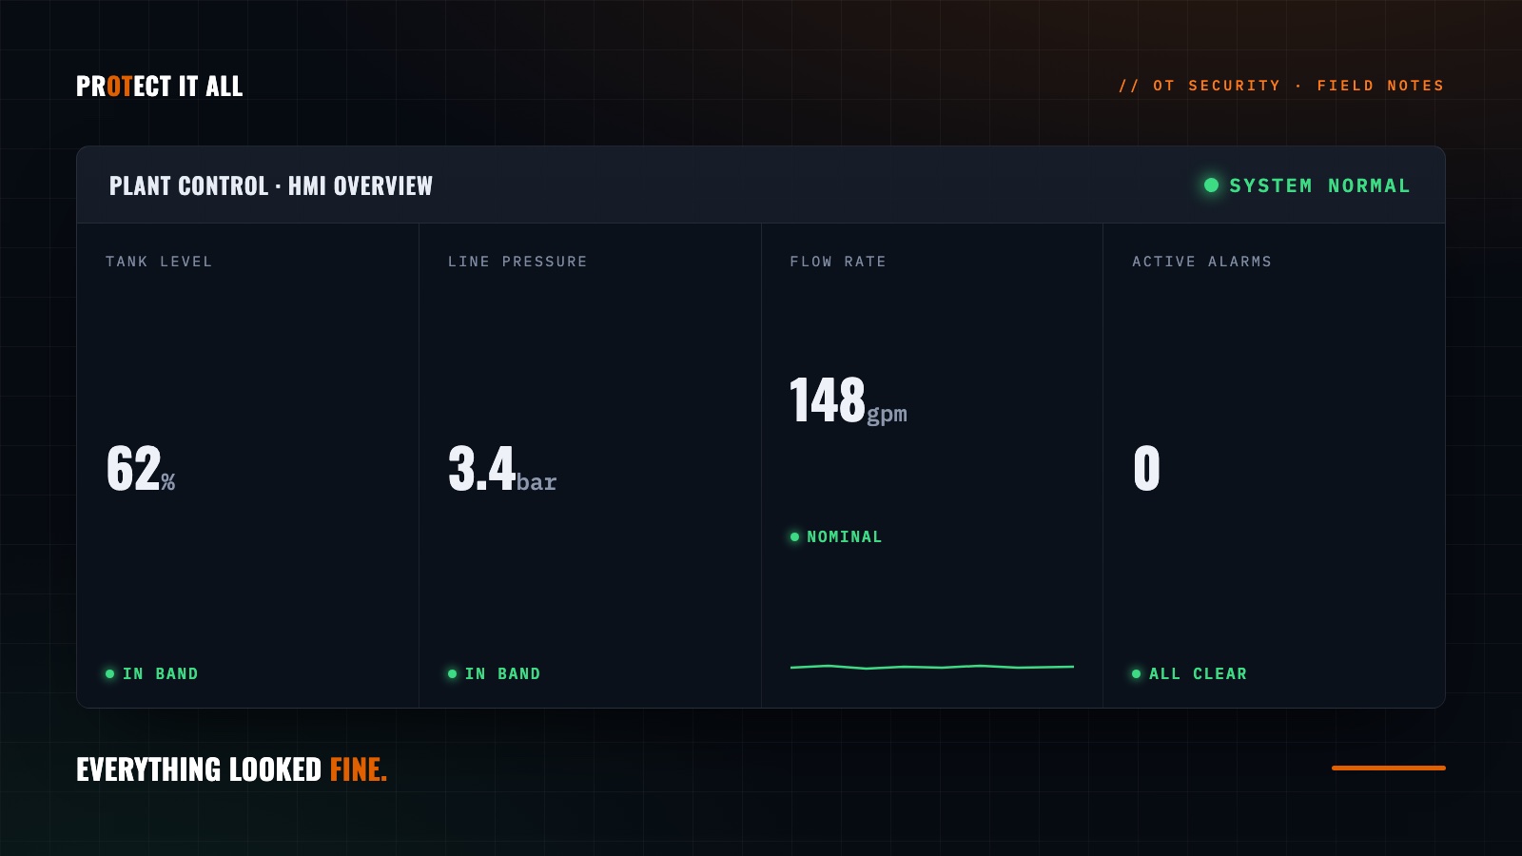Screen dimensions: 1522x856
Task: Click the Protect It All logo
Action: (159, 87)
